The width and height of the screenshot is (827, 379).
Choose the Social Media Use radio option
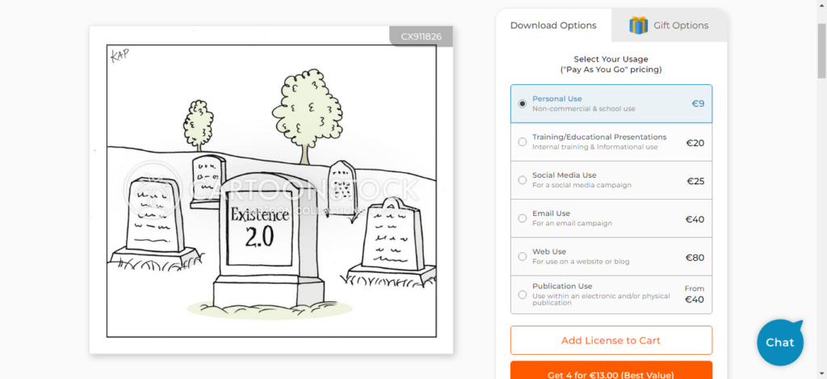coord(523,180)
